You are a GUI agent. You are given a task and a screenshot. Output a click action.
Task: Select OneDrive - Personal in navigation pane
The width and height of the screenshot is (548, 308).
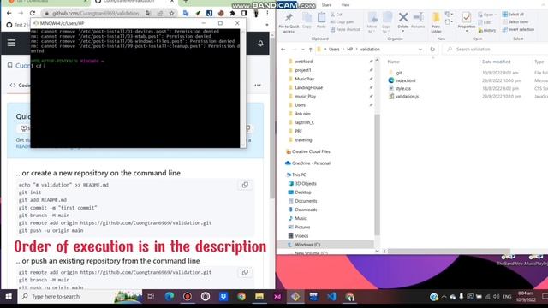(311, 163)
